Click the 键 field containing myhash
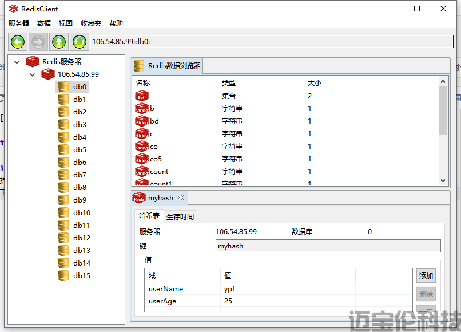Viewport: 461px width, 332px height. pos(328,246)
